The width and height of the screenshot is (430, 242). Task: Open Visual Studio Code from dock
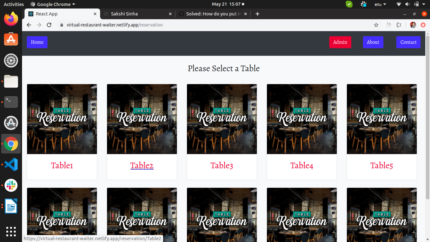11,164
